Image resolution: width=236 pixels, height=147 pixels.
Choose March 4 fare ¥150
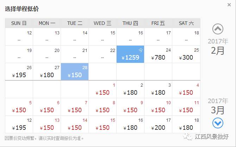click(186, 89)
